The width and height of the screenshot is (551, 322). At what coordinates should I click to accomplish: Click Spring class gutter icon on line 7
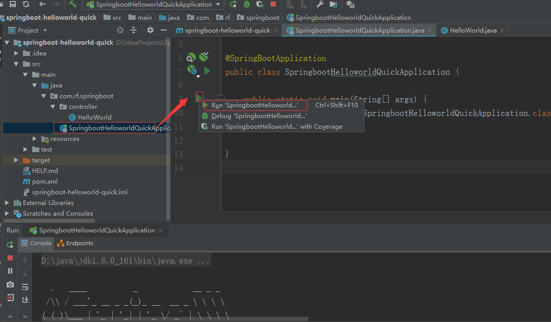click(192, 71)
